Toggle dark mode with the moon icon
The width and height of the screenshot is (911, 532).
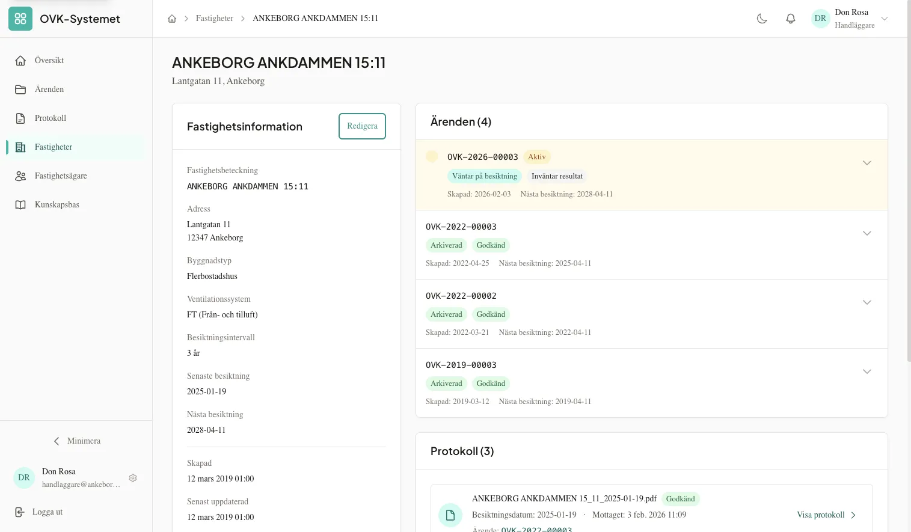point(762,19)
